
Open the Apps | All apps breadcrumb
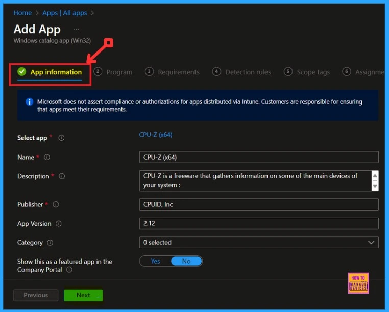65,13
